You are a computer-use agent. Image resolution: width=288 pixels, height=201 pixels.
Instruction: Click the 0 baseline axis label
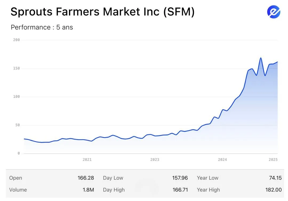19,153
